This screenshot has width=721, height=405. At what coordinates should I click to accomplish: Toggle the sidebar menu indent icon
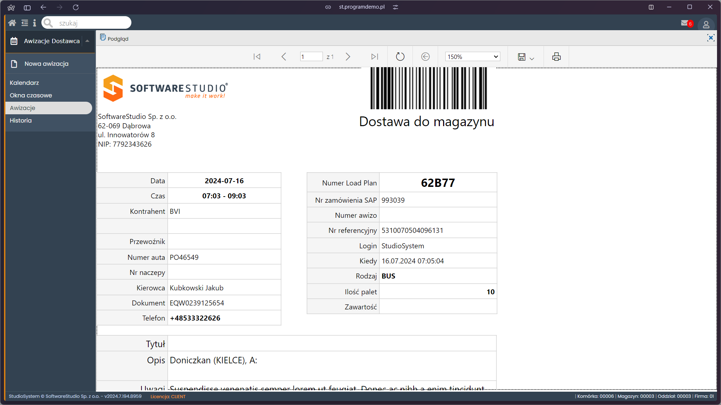[24, 23]
